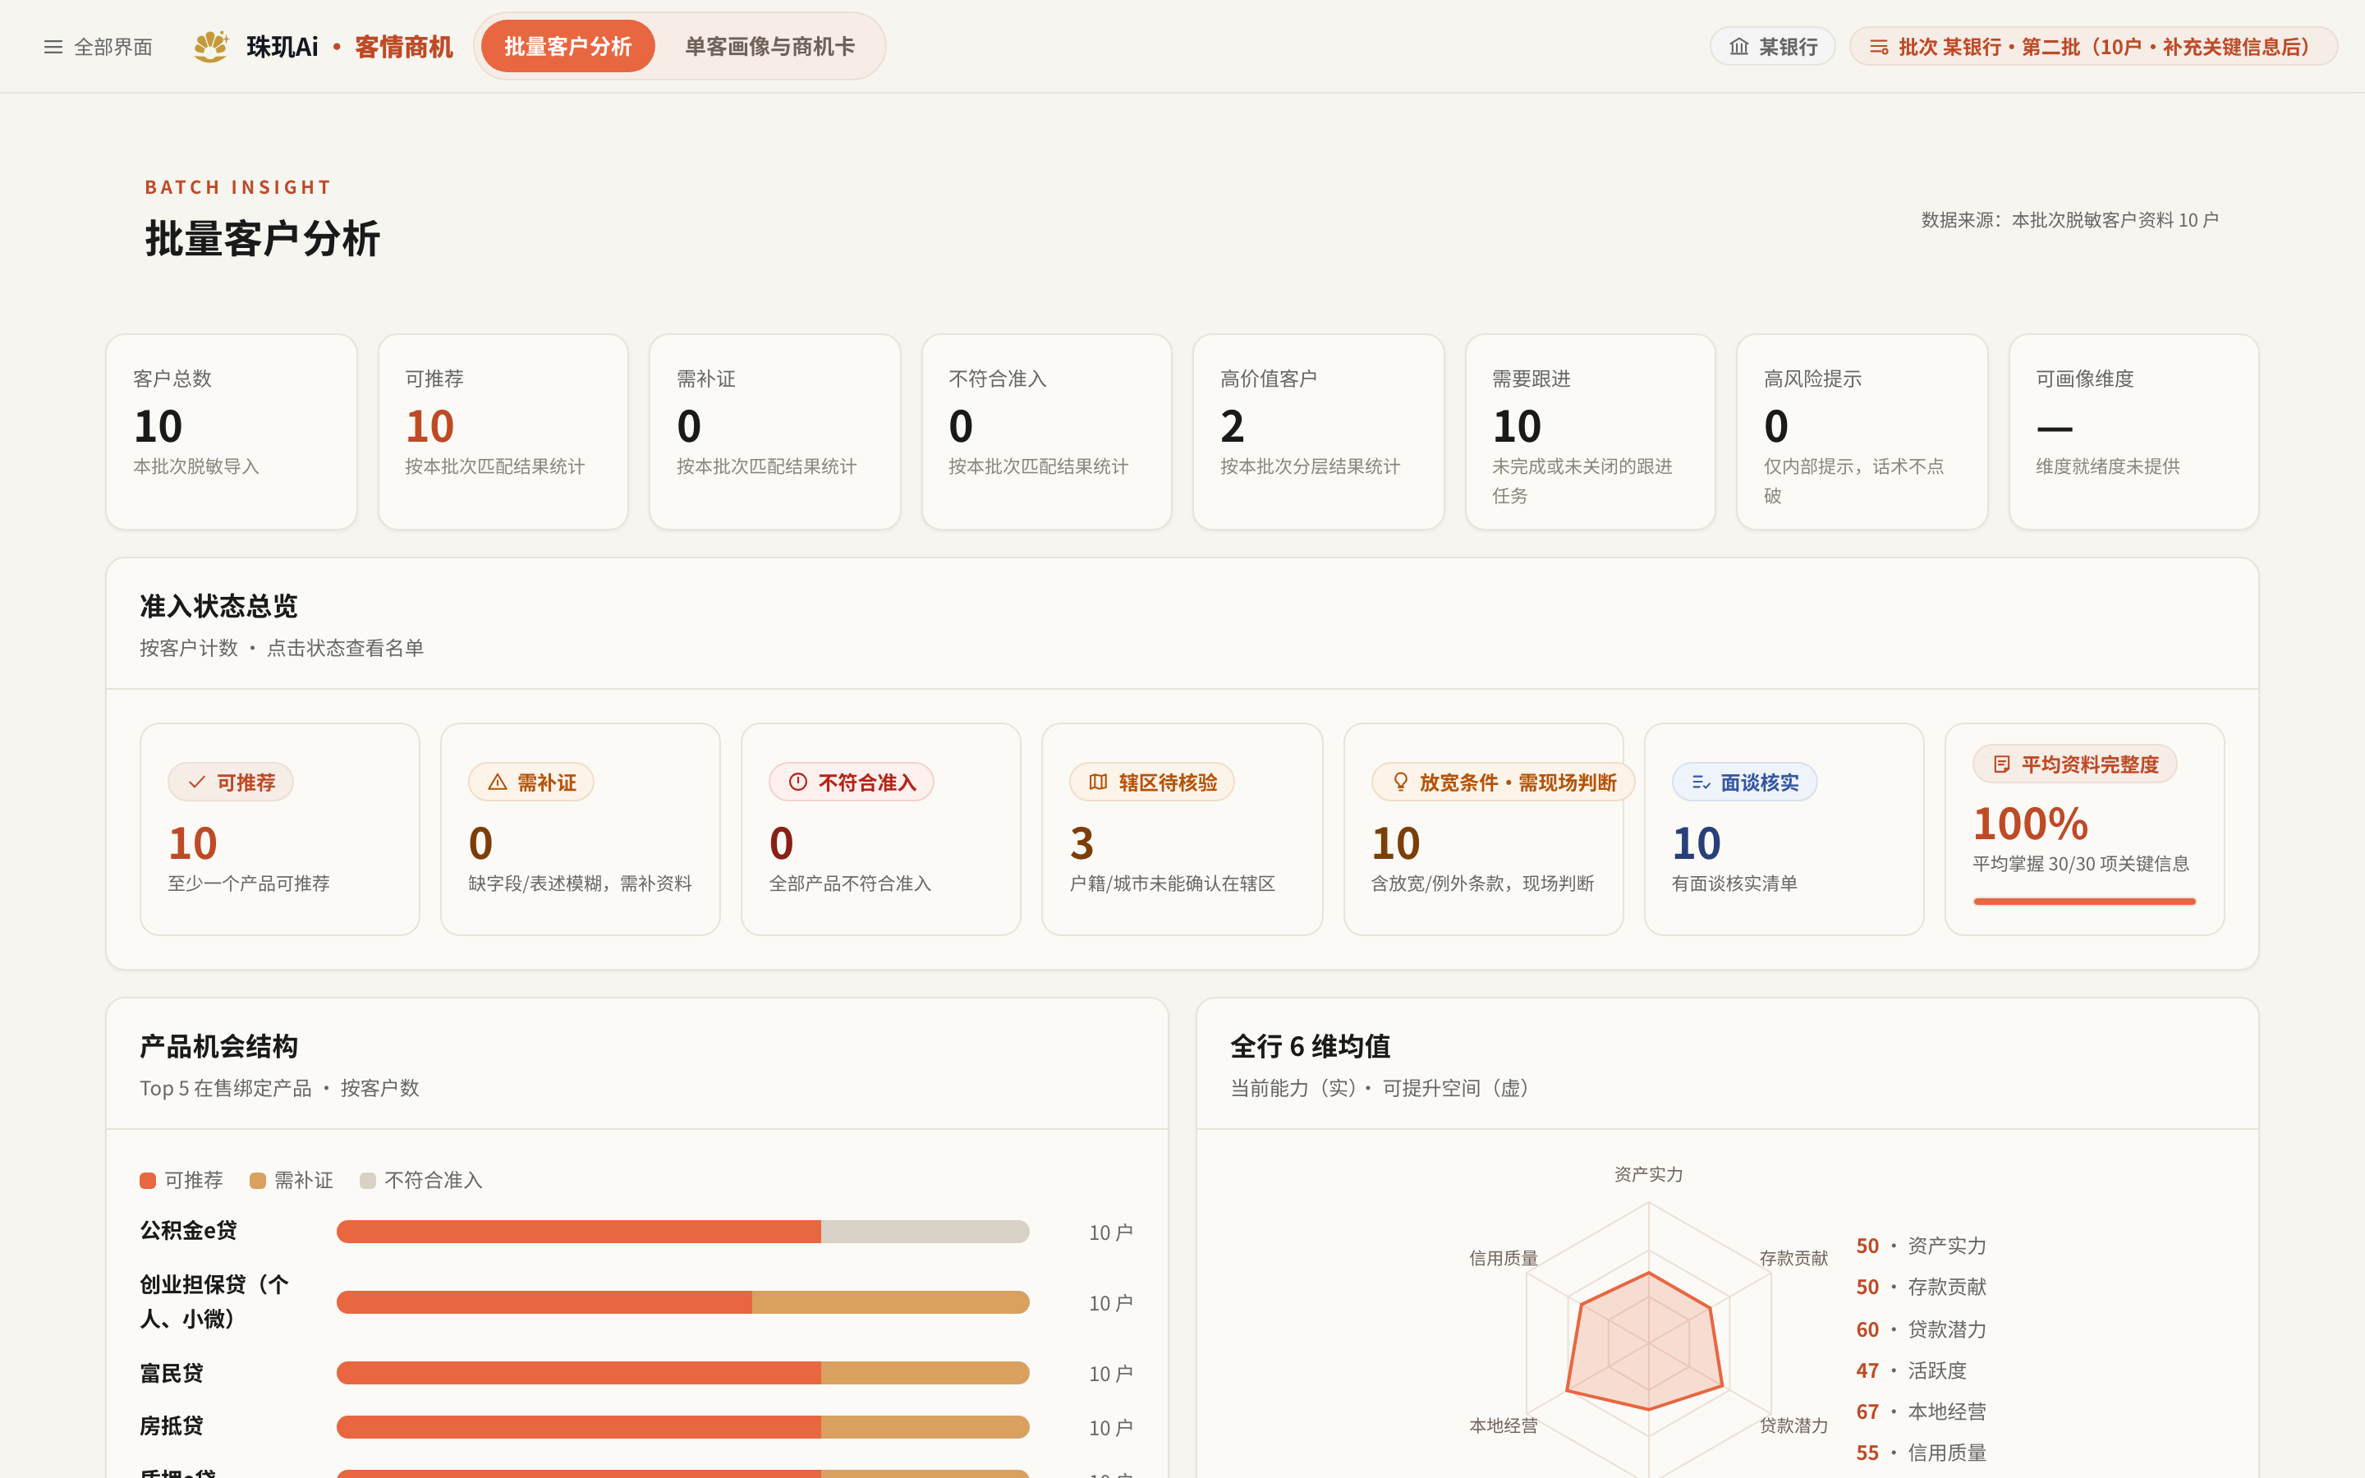Click the 67 · 本地经营 radar legend entry
The image size is (2365, 1478).
click(1922, 1411)
